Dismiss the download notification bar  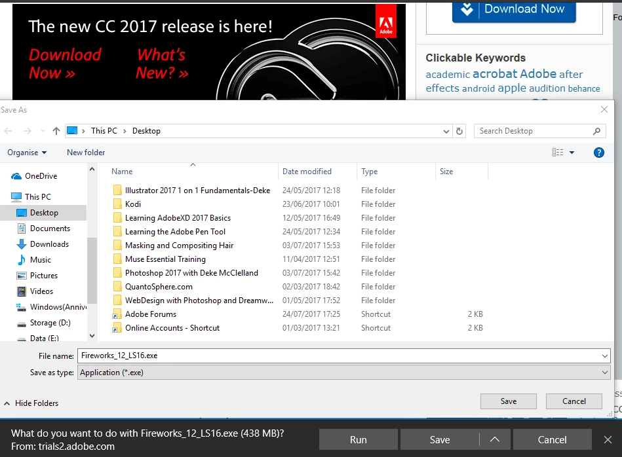[x=608, y=439]
